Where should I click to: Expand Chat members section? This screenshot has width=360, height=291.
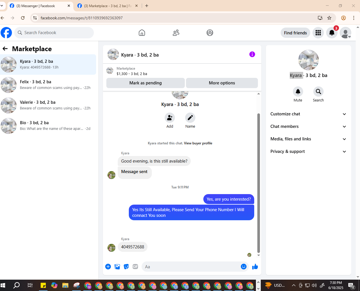point(309,126)
